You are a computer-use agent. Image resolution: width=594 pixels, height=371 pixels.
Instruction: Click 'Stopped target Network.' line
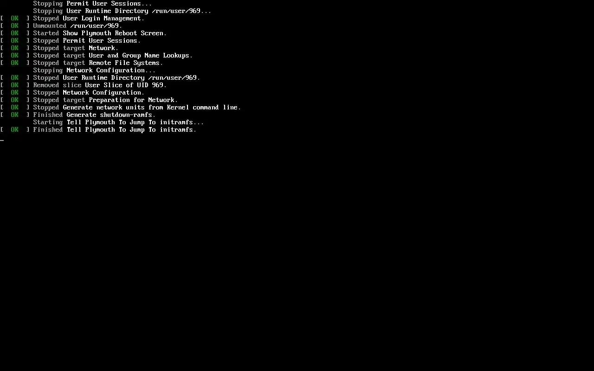click(76, 48)
